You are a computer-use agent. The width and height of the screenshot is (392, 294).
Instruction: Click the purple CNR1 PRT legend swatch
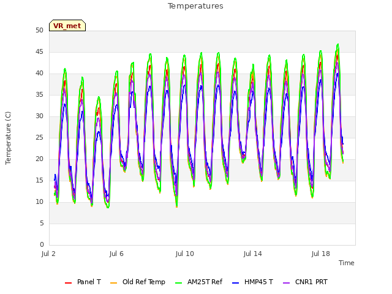point(287,283)
